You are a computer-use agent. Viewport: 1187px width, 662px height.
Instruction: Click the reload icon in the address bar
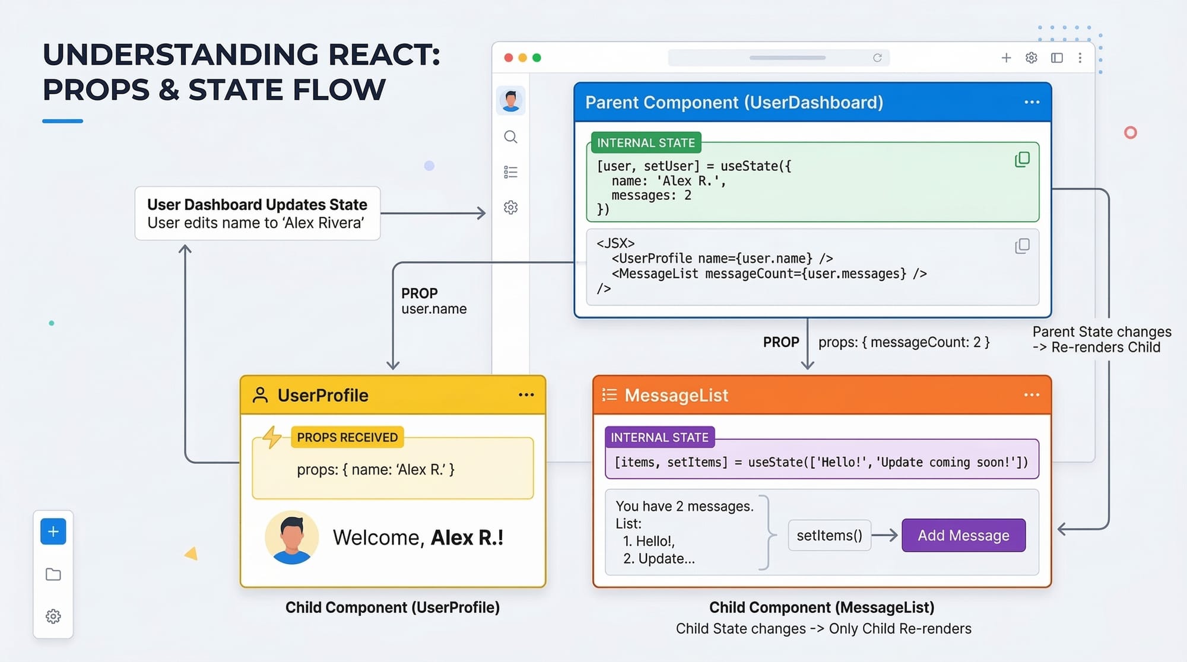[878, 58]
